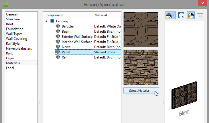The width and height of the screenshot is (209, 123).
Task: Close the Fencing Specification dialog
Action: coord(202,3)
